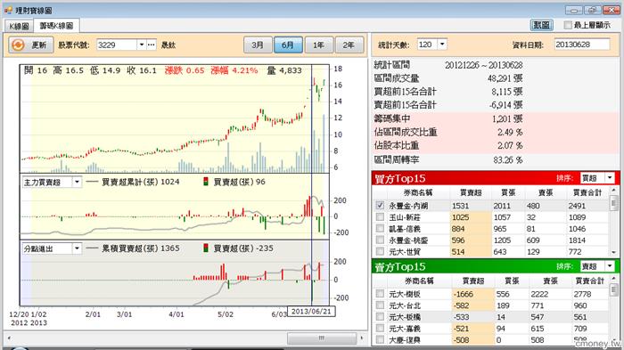The height and width of the screenshot is (350, 624).
Task: Click the red-green 買賣超(張) -235 legend icon
Action: pyautogui.click(x=206, y=248)
